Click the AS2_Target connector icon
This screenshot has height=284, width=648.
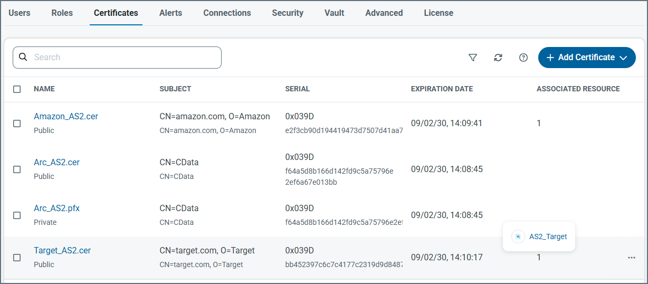tap(518, 236)
